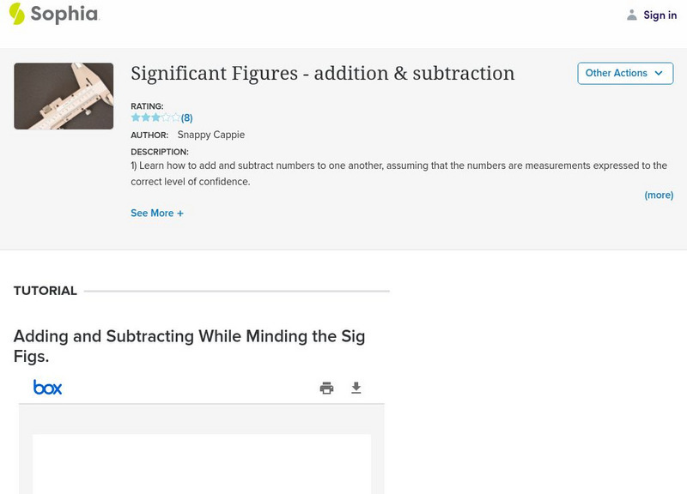Expand description with the (more) link
Viewport: 687px width, 494px height.
click(x=659, y=195)
